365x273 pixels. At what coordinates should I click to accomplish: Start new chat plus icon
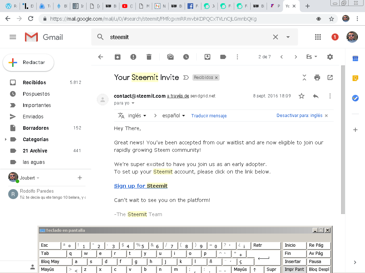point(80,178)
